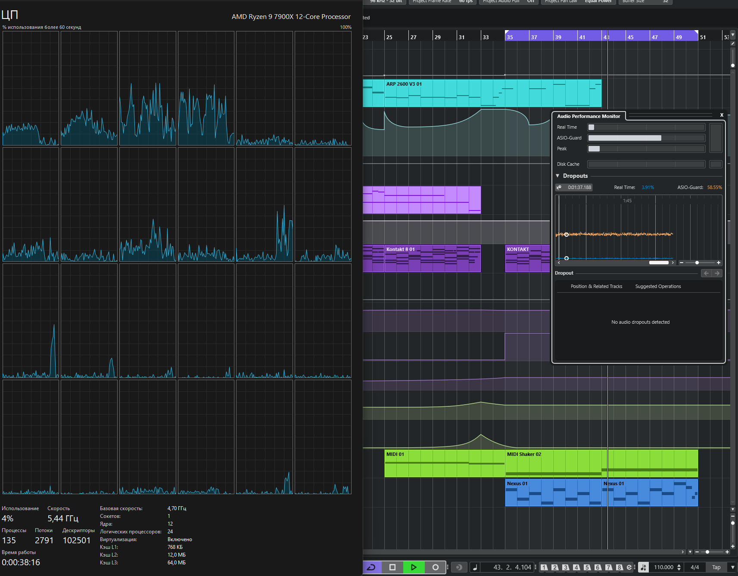The image size is (738, 576).
Task: Activate the Record button in transport
Action: click(x=436, y=567)
